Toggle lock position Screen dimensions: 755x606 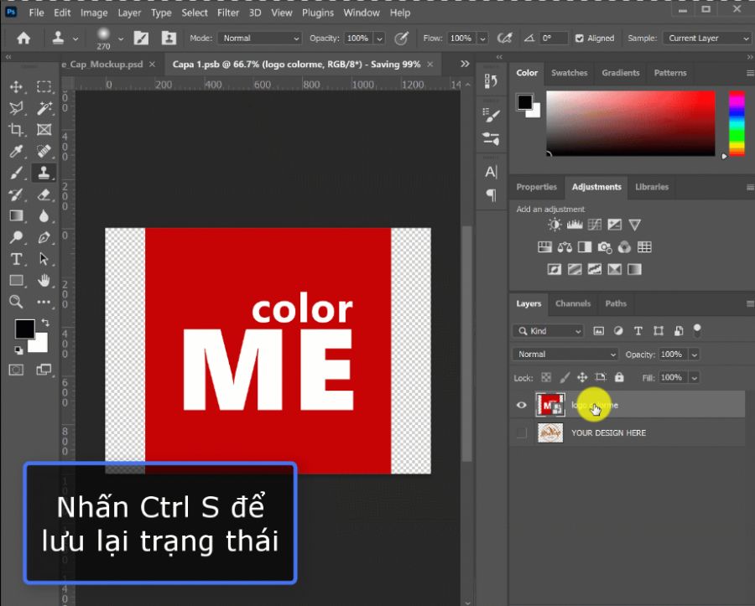(x=582, y=377)
